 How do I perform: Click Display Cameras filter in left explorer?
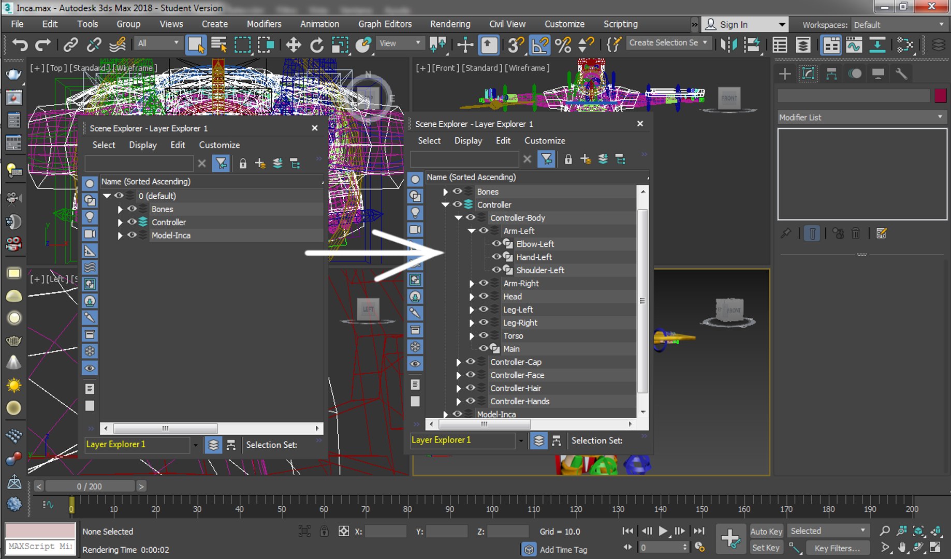pos(90,234)
